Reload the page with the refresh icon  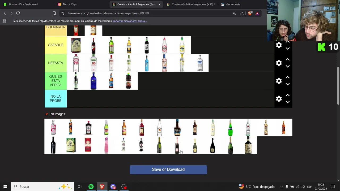tap(18, 13)
